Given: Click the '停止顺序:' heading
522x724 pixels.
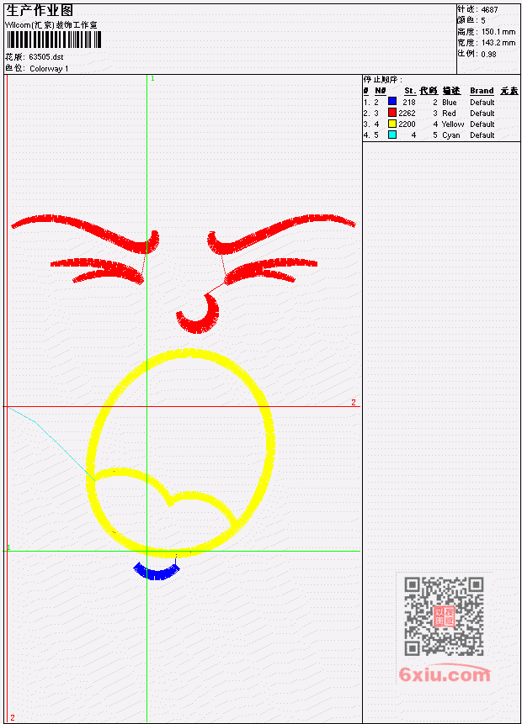Looking at the screenshot, I should click(383, 79).
